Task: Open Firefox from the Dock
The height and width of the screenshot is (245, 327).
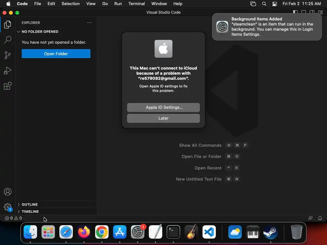Action: 84,232
